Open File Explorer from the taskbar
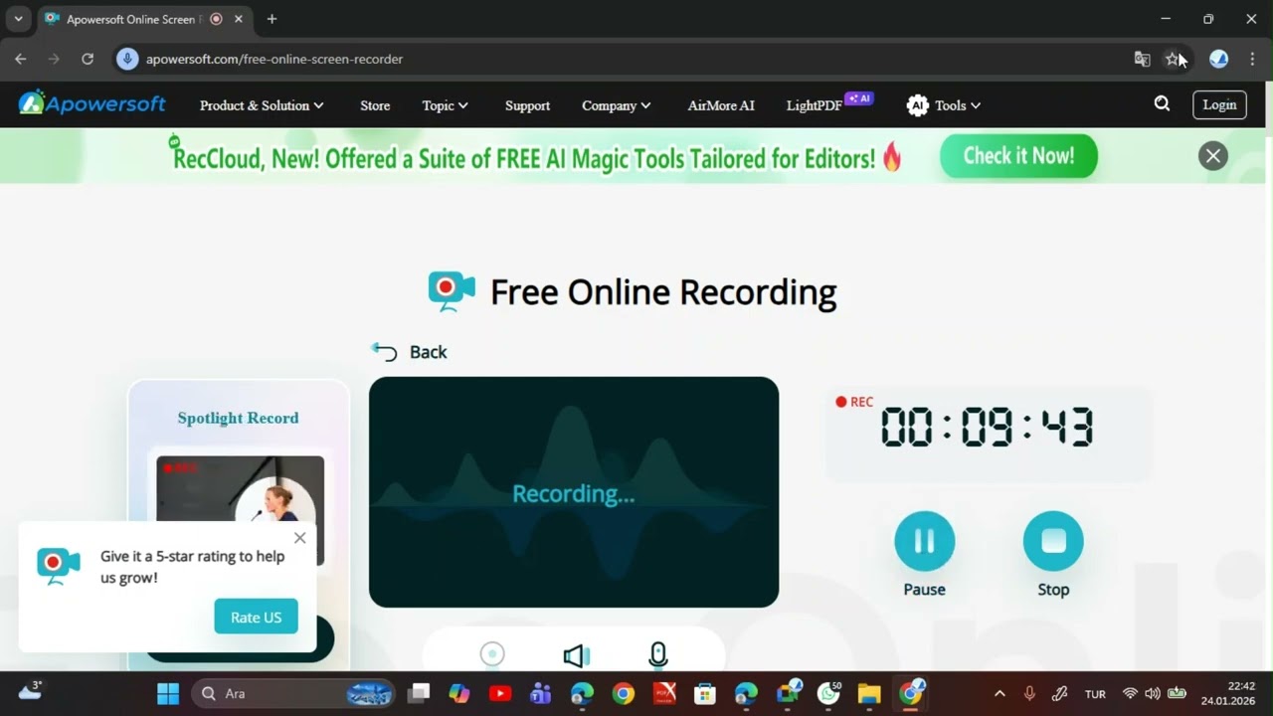The image size is (1273, 716). (x=869, y=693)
